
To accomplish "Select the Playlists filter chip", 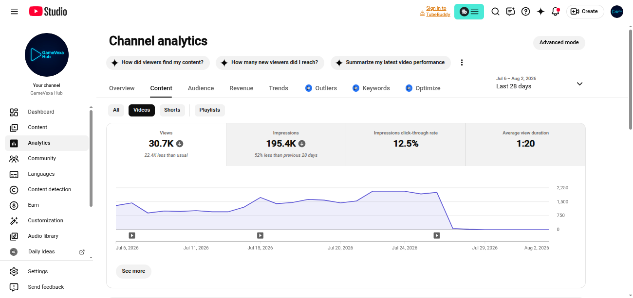I will pyautogui.click(x=210, y=110).
